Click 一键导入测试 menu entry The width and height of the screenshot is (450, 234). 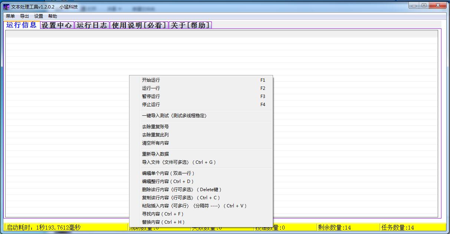pos(201,116)
